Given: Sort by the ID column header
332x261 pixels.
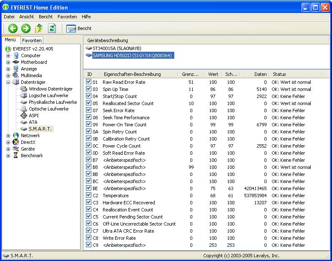Looking at the screenshot, I should [x=92, y=74].
